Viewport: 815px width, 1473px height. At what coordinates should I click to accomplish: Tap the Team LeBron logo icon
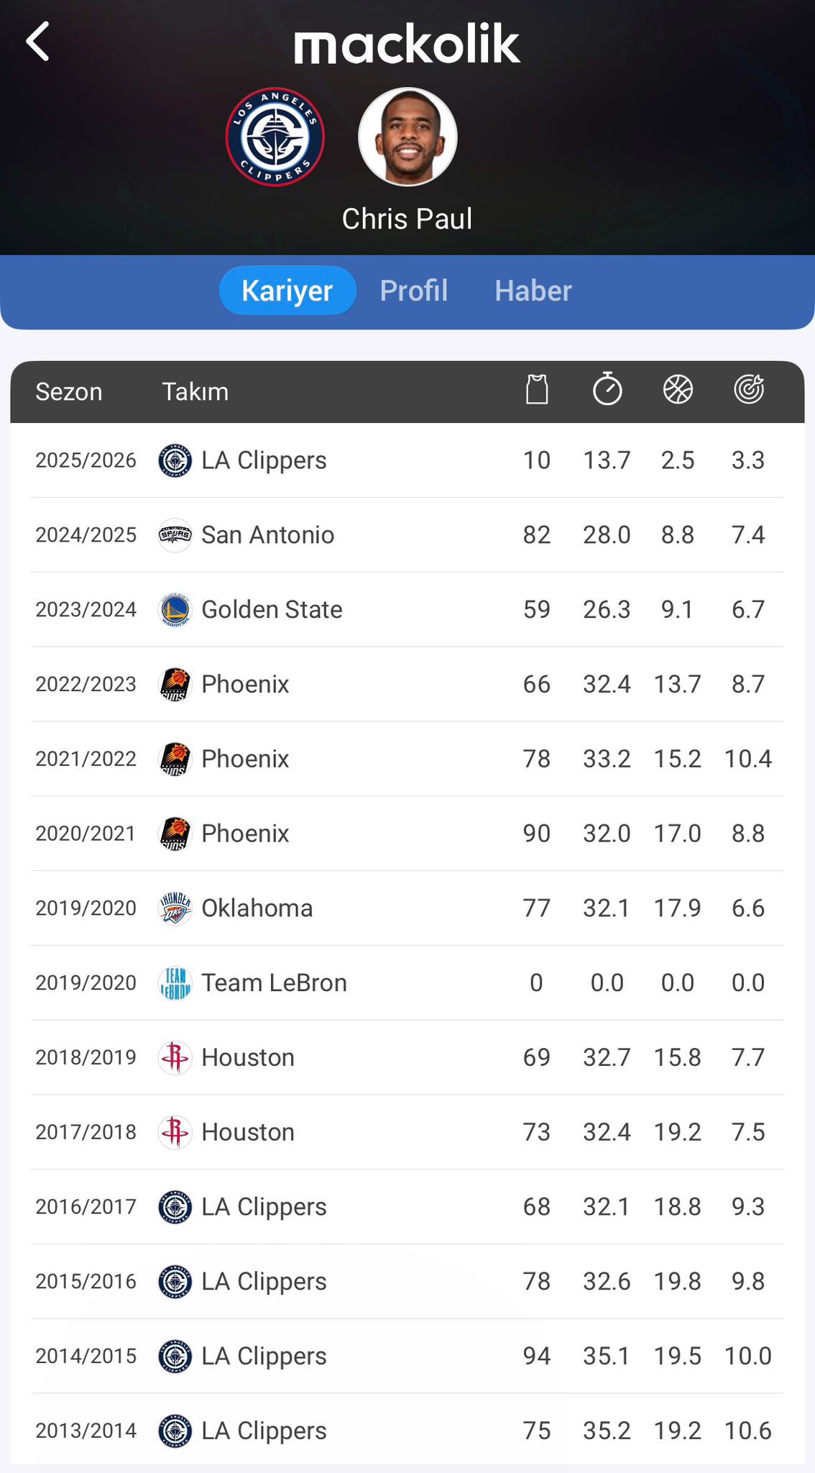(175, 983)
